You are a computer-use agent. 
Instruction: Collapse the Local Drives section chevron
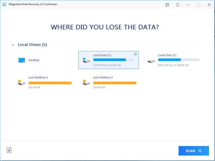(13, 45)
